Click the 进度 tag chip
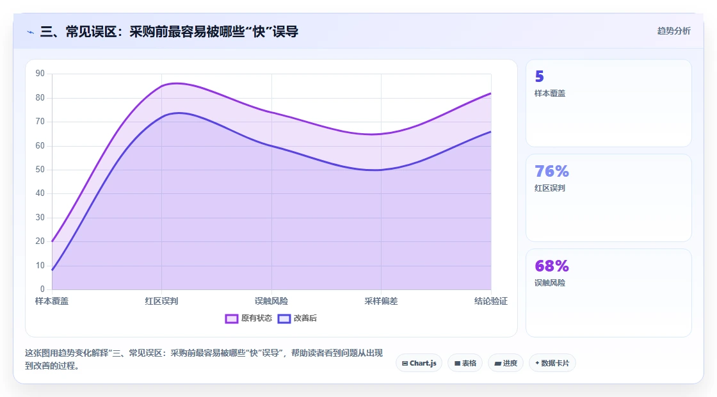 click(506, 363)
